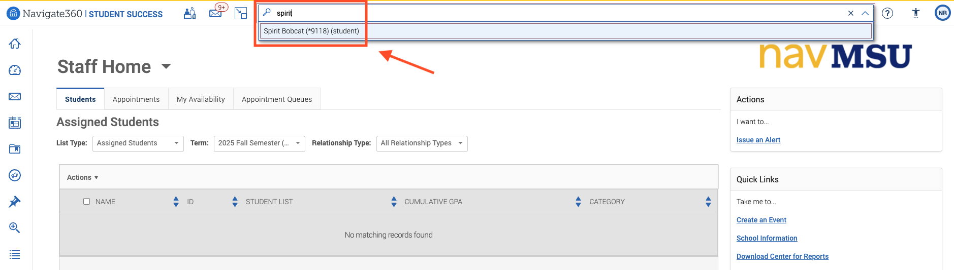
Task: Click sort arrows next to NAME column
Action: [176, 202]
